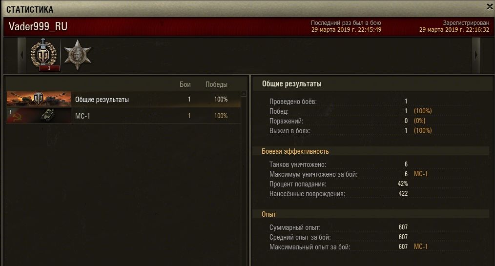Viewport: 495px width, 266px height.
Task: Close the Статистика window
Action: (x=490, y=7)
